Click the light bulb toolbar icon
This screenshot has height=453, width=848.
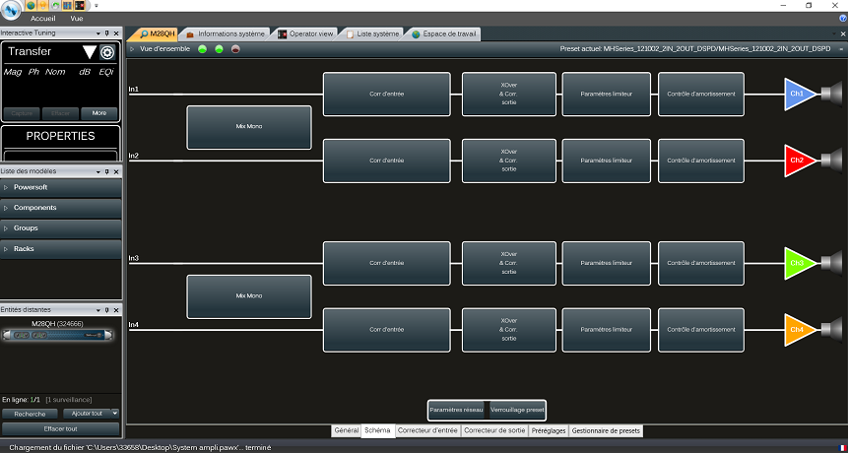pyautogui.click(x=42, y=5)
